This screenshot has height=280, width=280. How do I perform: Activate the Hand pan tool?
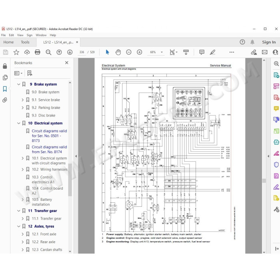pos(118,52)
